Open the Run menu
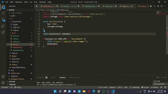Viewport: 168px width, 94px height. coord(36,2)
